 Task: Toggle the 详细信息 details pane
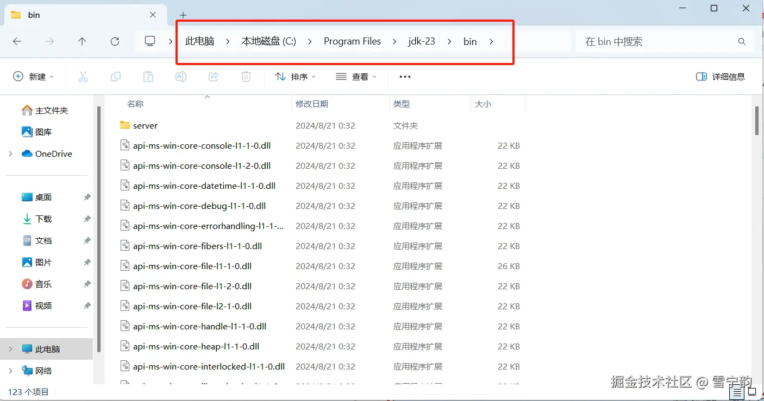coord(721,77)
